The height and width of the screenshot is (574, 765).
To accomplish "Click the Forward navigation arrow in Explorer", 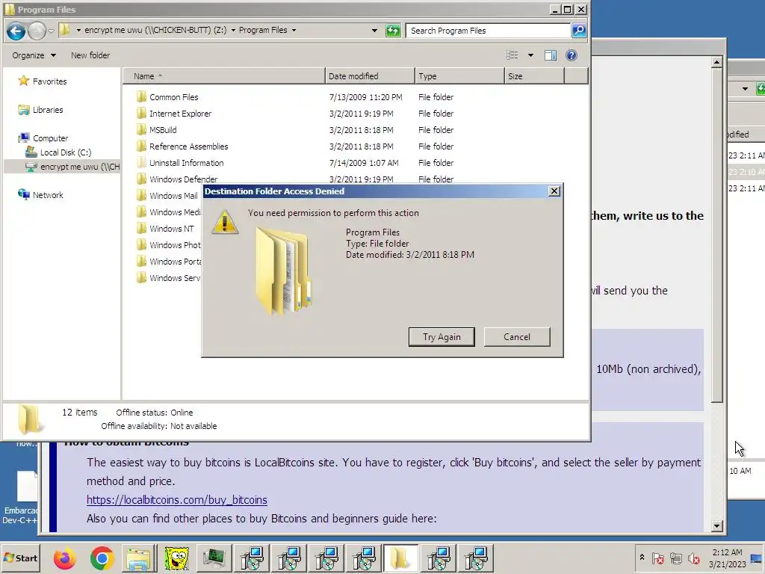I will (x=37, y=31).
